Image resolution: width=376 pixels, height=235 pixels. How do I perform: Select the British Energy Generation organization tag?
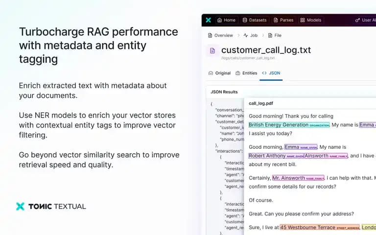[289, 125]
